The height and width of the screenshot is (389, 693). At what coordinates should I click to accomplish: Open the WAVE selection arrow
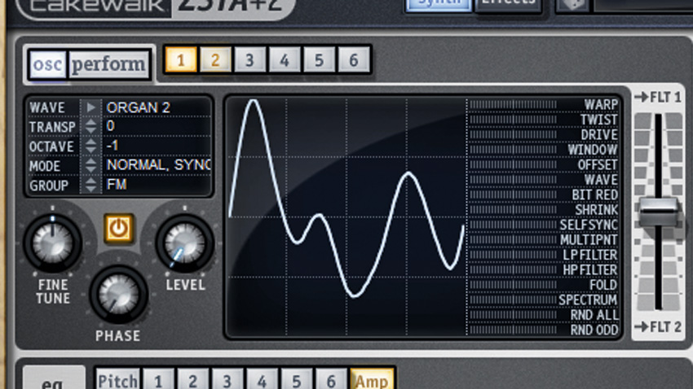pos(91,107)
